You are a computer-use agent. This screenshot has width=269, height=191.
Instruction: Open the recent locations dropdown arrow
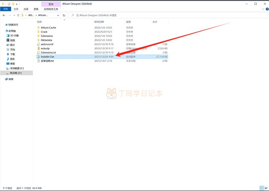click(14, 15)
